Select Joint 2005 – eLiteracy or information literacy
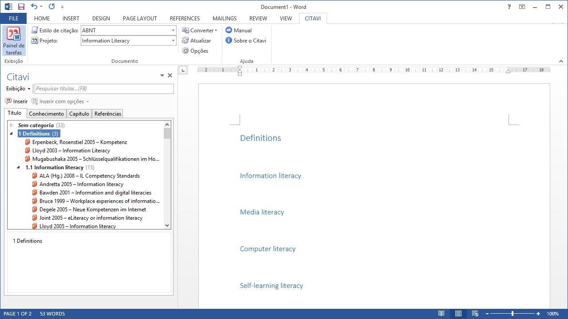Image resolution: width=568 pixels, height=319 pixels. click(x=87, y=218)
